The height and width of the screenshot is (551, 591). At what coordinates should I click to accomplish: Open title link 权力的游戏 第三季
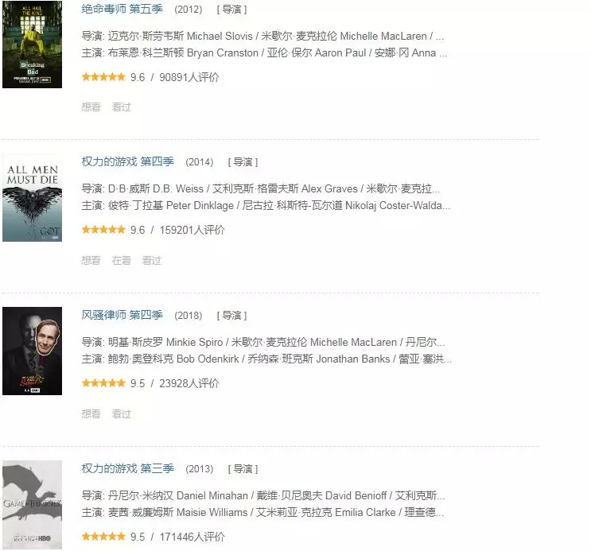click(x=128, y=468)
